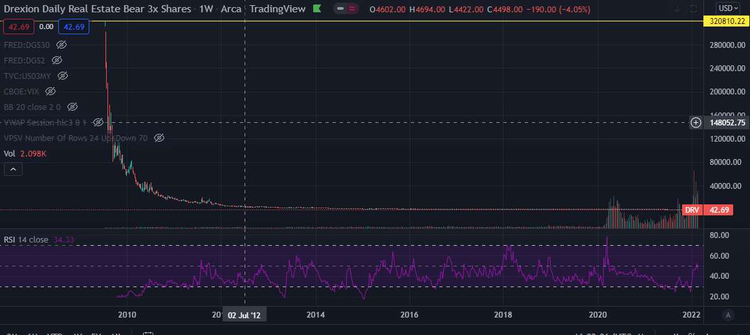
Task: Click the VWAP Session hlc3 label
Action: 45,122
